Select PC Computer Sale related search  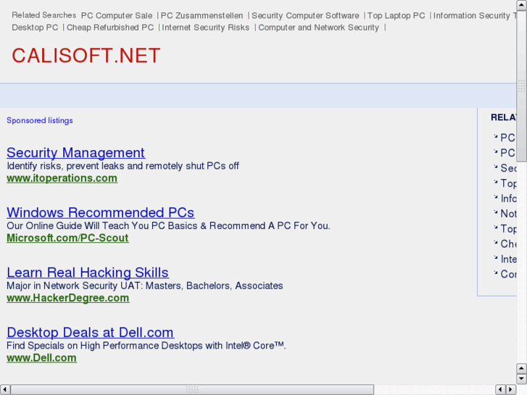pos(117,15)
